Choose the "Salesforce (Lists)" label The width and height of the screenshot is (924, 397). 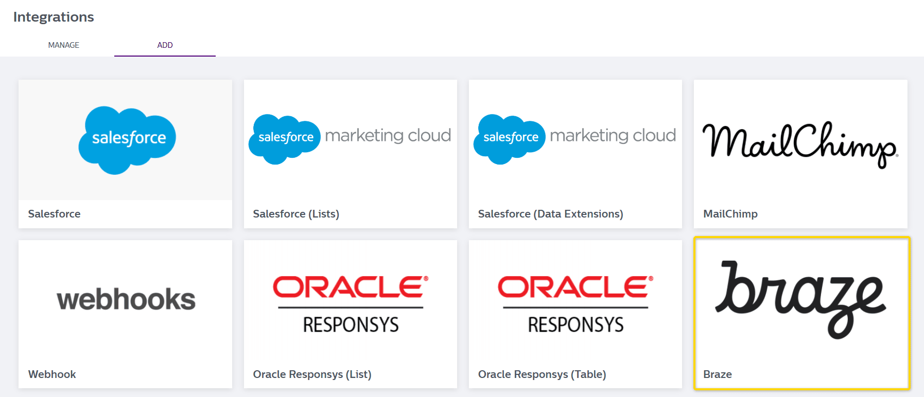click(296, 214)
